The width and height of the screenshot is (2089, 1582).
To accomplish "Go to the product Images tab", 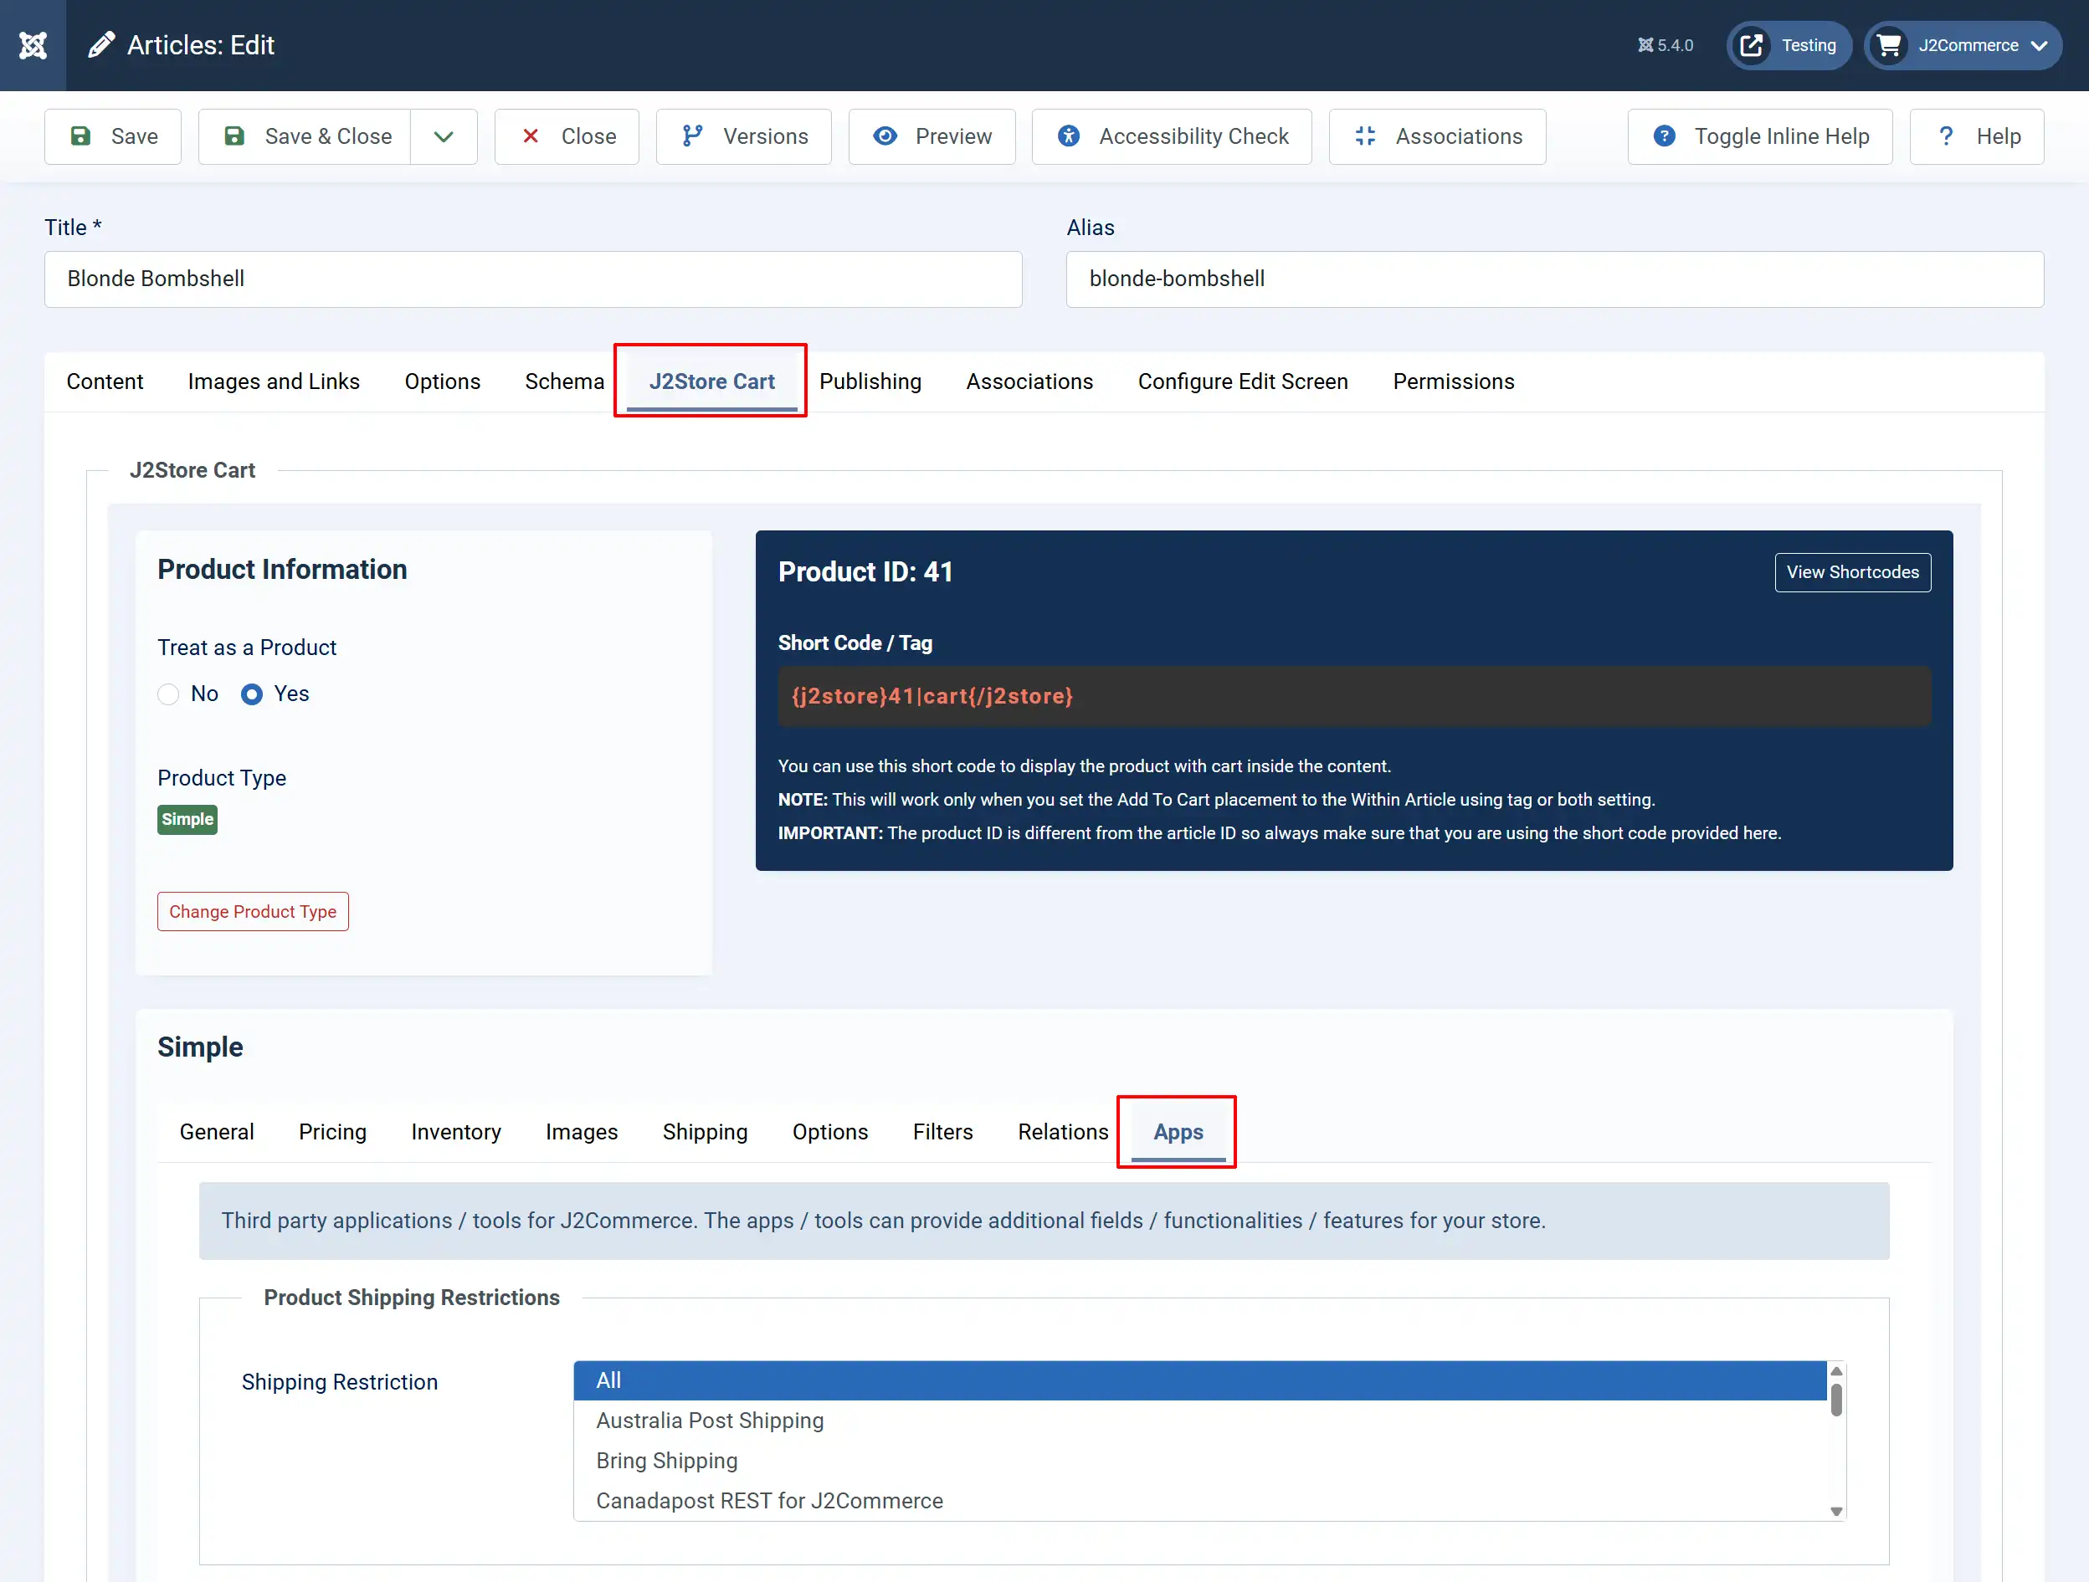I will (582, 1132).
